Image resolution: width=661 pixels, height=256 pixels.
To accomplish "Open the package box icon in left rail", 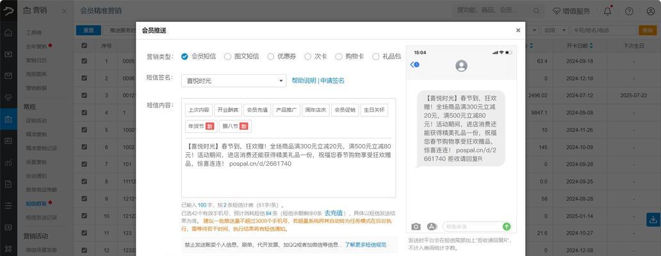I will tap(8, 76).
